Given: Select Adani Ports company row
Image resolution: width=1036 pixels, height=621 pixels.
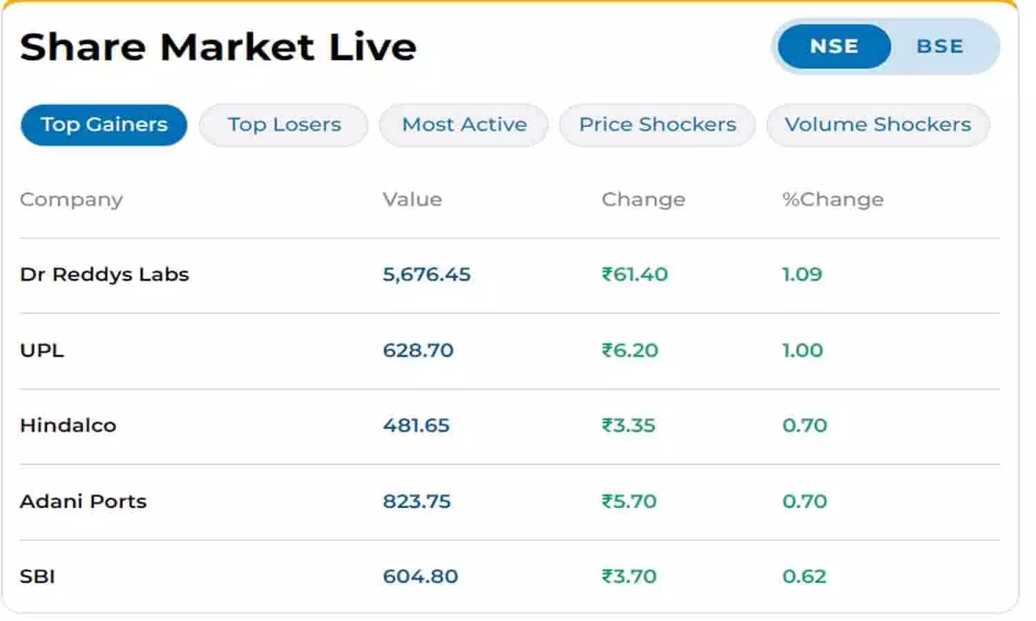Looking at the screenshot, I should 84,501.
